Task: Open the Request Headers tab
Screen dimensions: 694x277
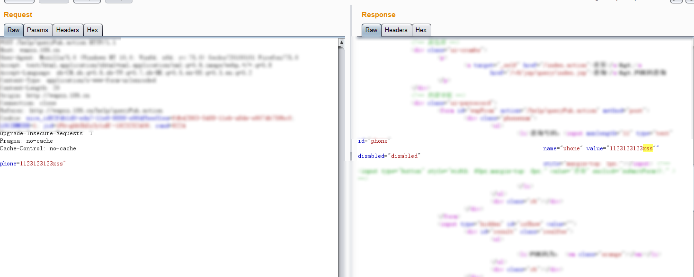Action: tap(67, 30)
